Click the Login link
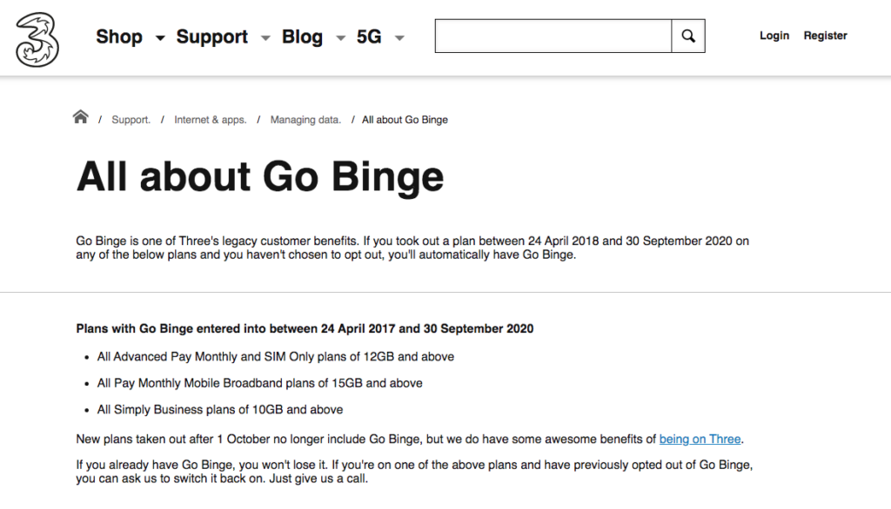891x509 pixels. [x=774, y=36]
